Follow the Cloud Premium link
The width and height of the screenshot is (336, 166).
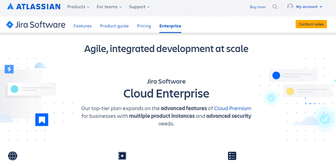233,108
